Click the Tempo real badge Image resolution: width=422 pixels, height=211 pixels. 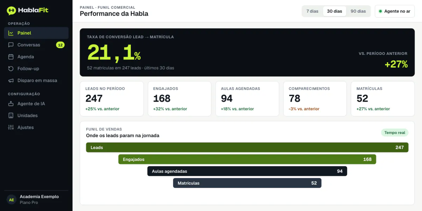(395, 133)
